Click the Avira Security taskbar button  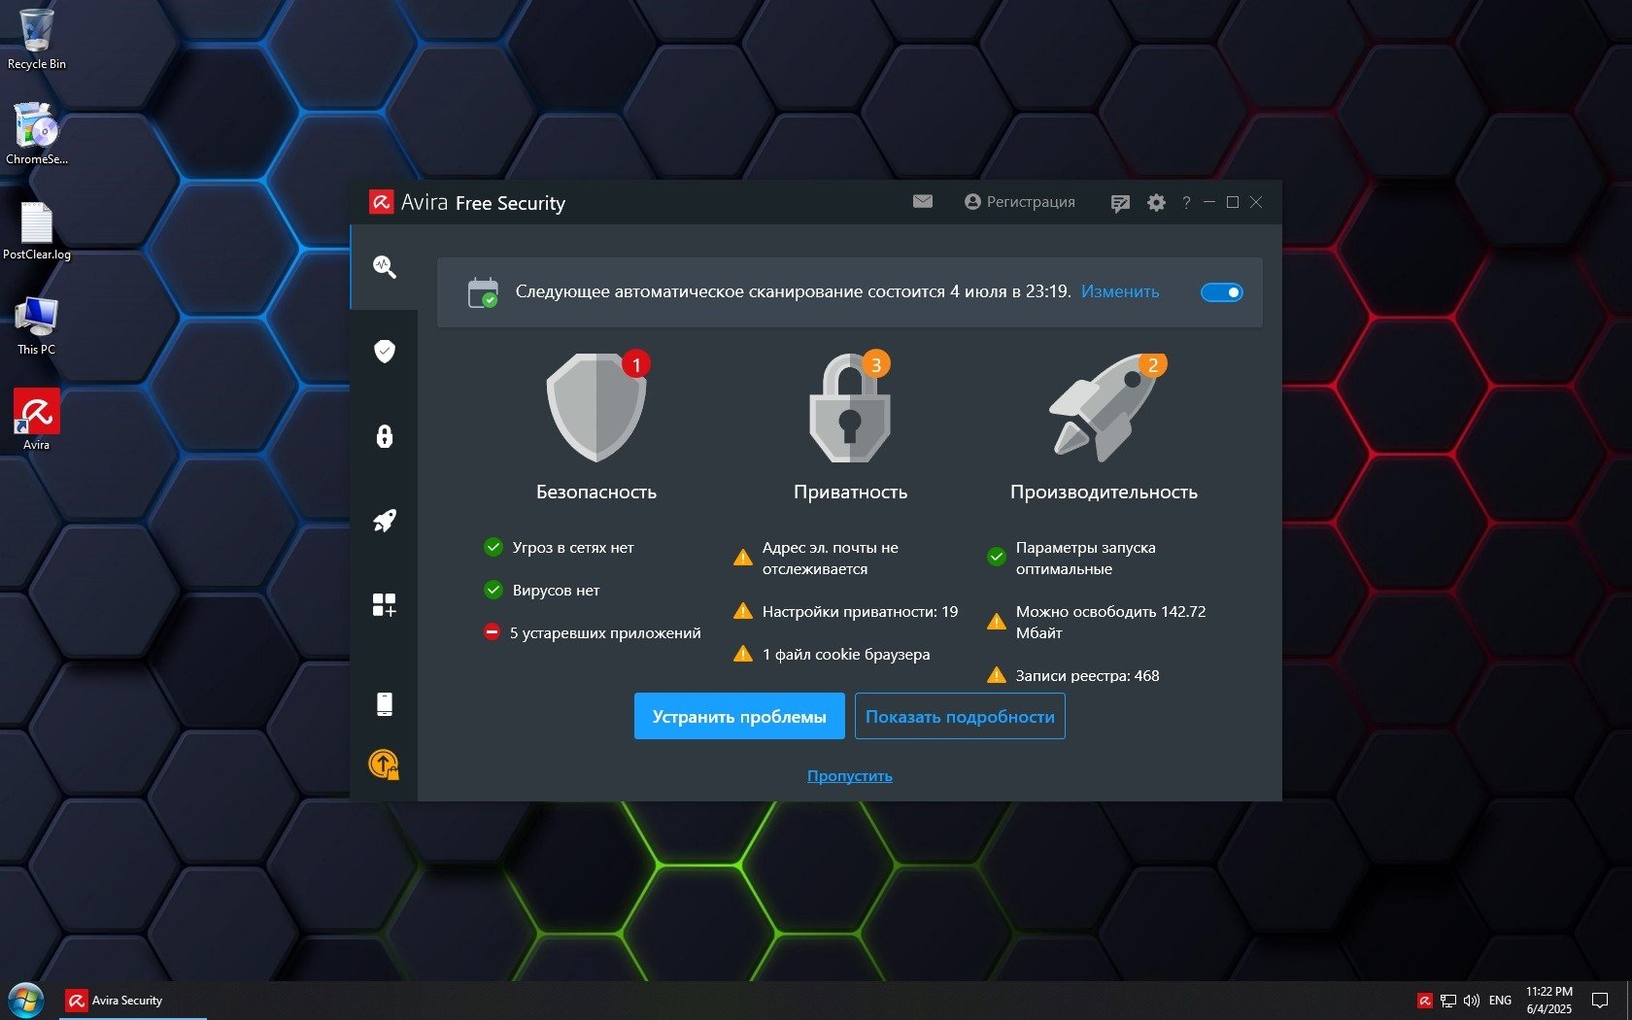[133, 1001]
